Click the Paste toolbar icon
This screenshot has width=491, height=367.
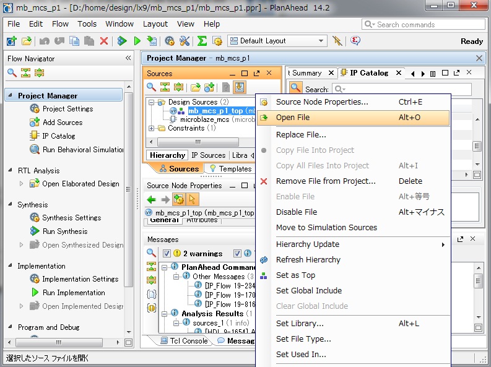(89, 41)
